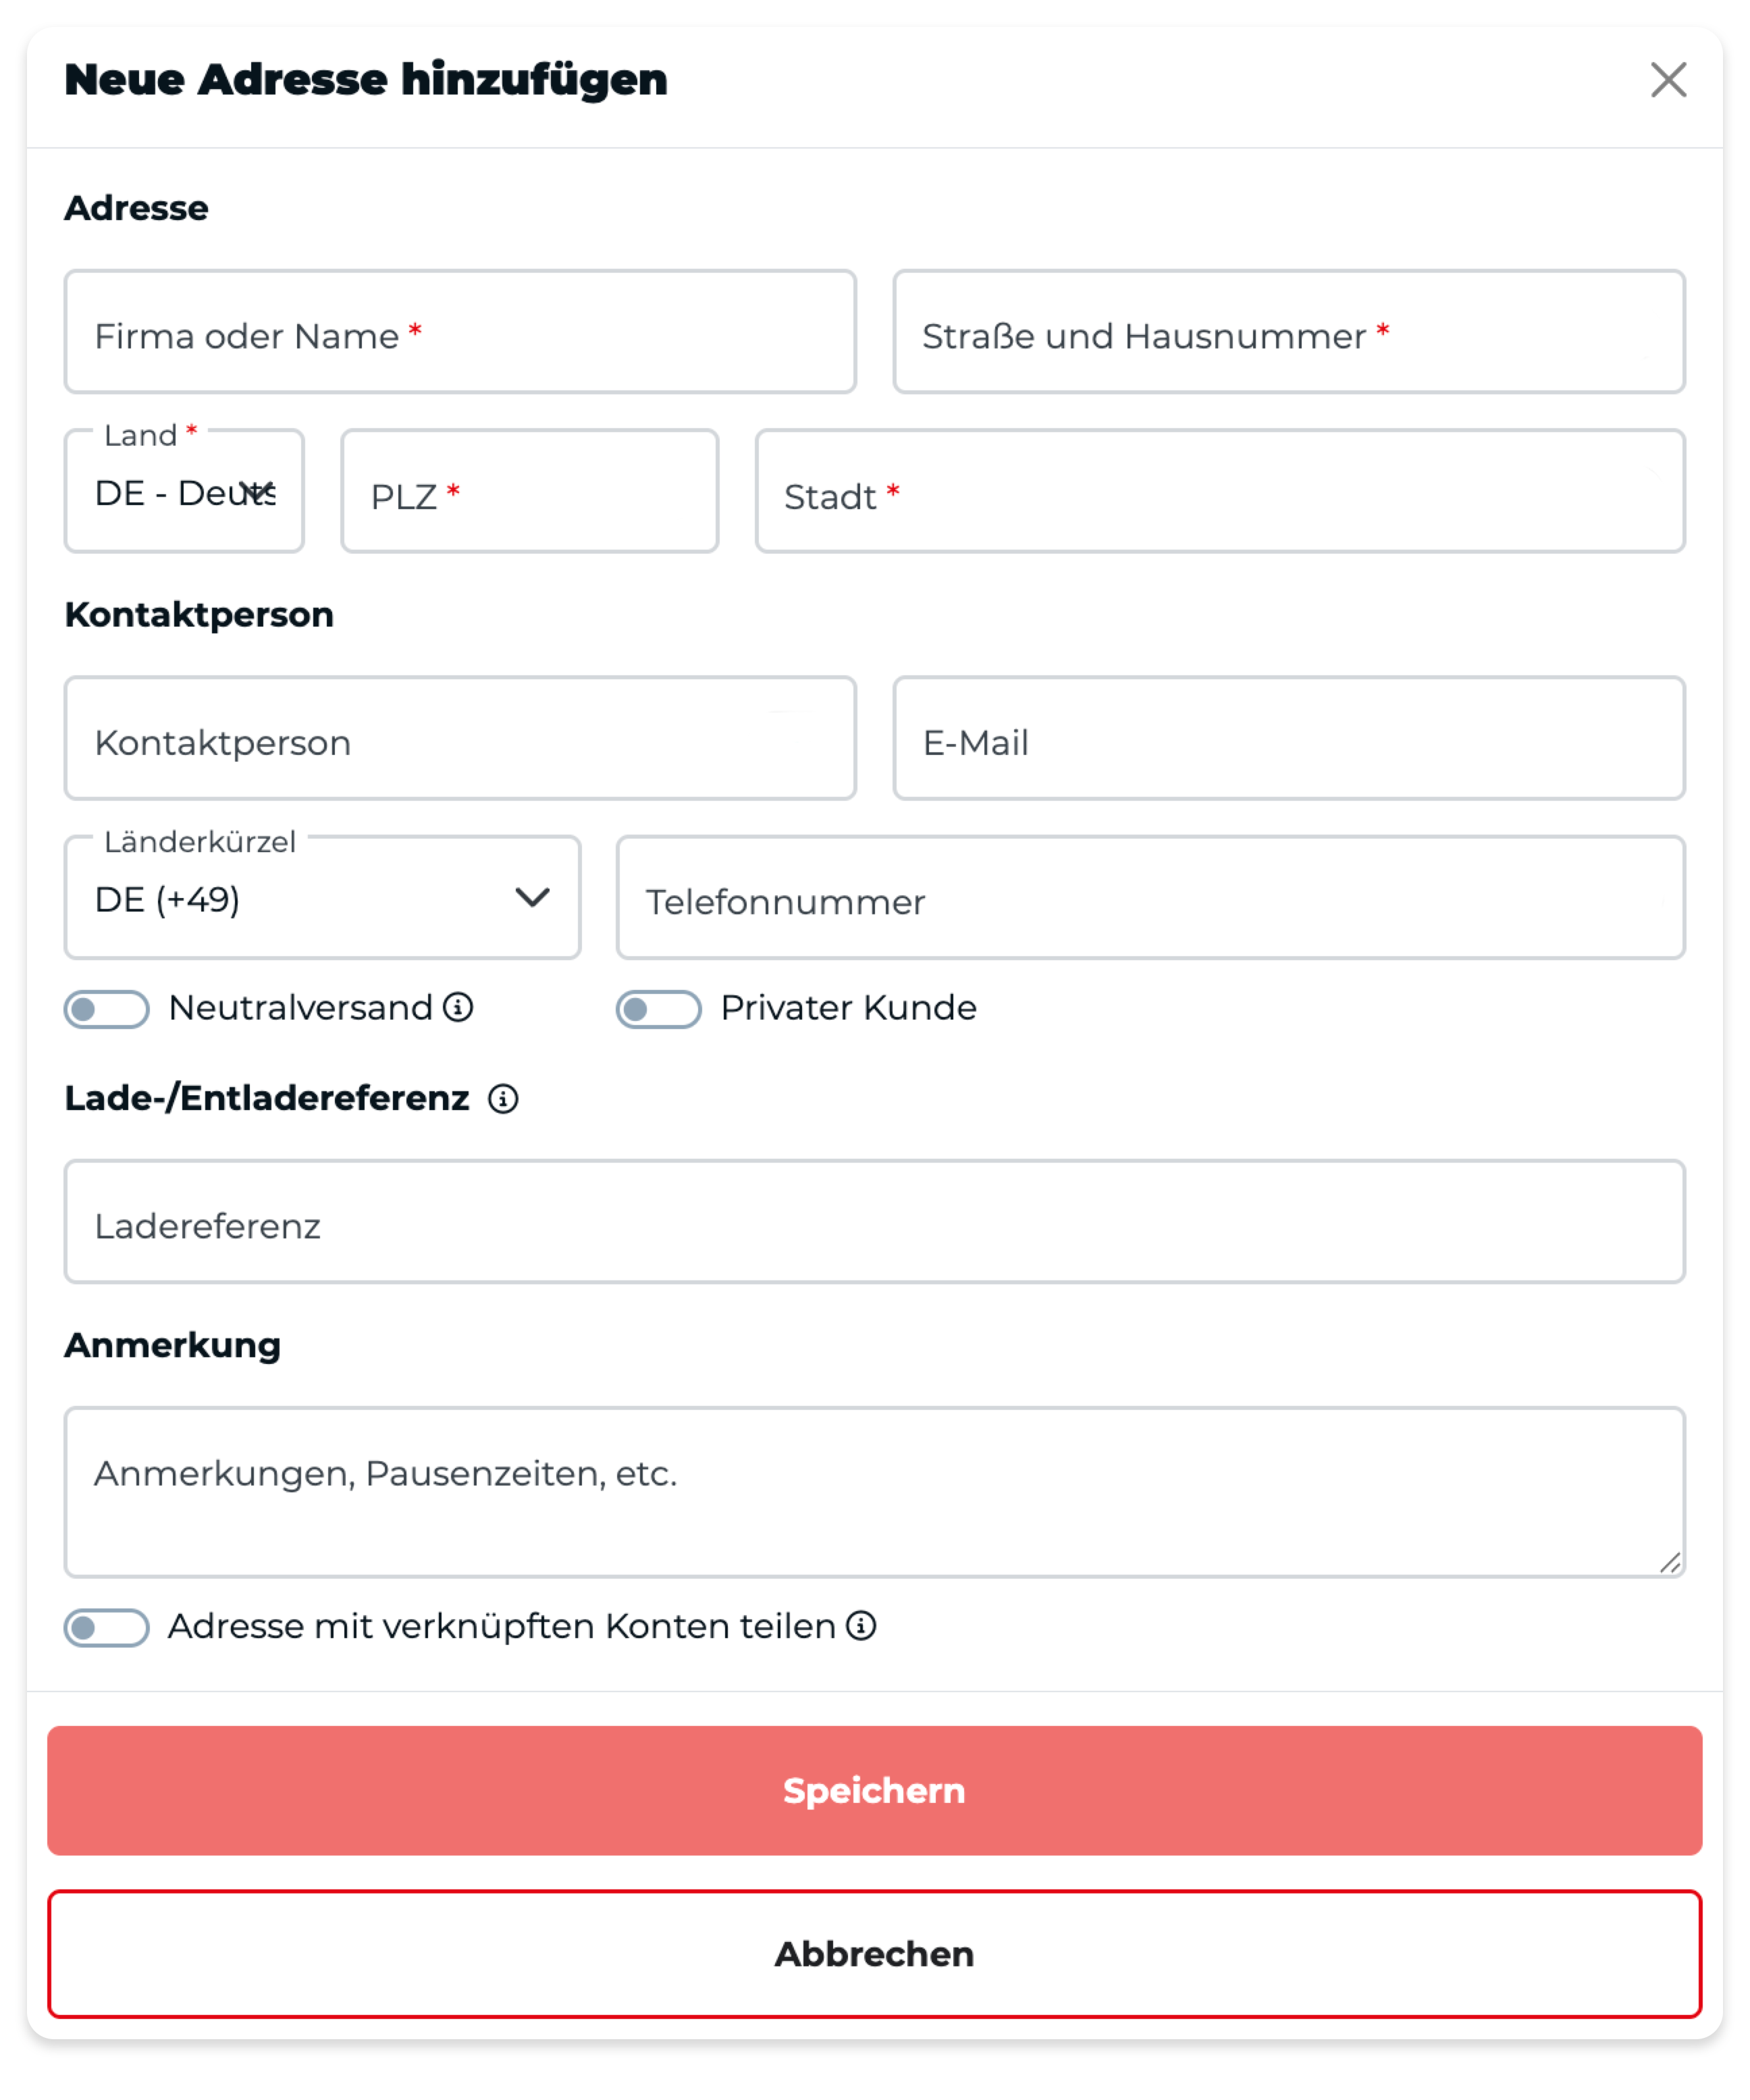Click the chevron arrow in Länderkürzel field

click(532, 897)
